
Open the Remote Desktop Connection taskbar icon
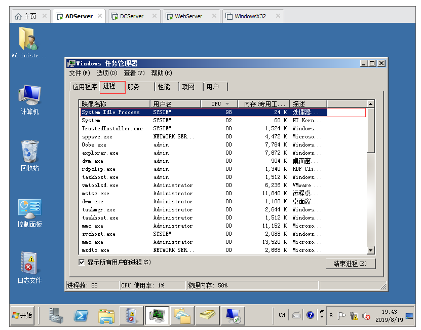click(233, 315)
